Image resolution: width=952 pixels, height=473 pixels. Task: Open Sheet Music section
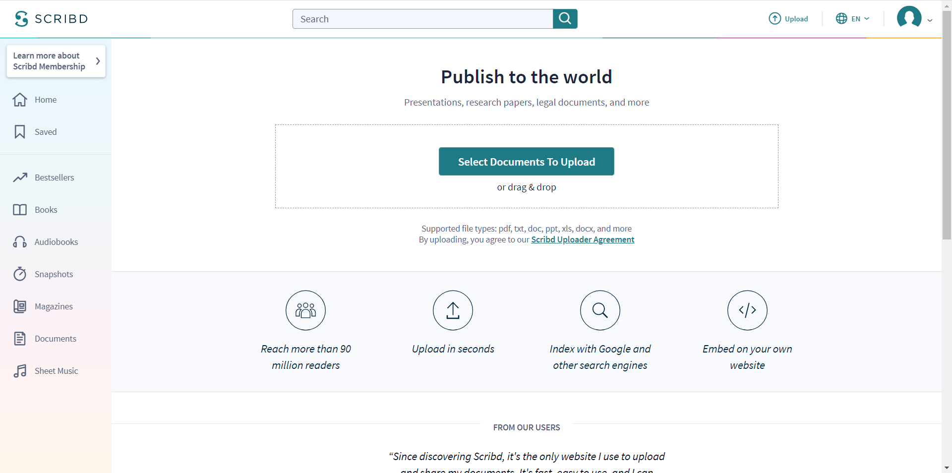point(57,371)
